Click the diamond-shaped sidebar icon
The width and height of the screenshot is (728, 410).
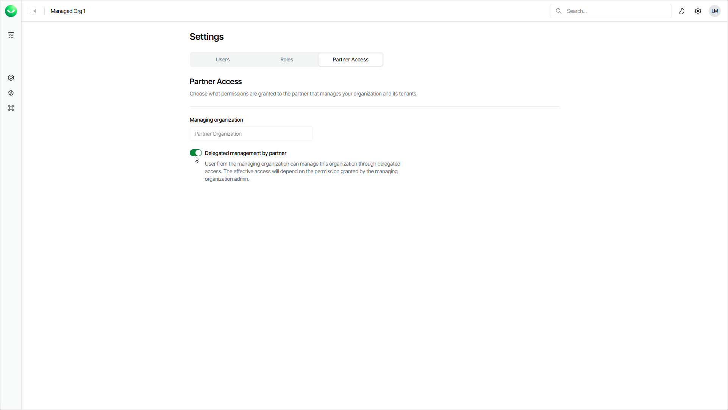[x=11, y=93]
